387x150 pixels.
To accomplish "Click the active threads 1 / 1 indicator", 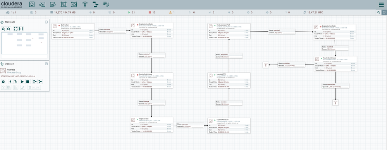I will pyautogui.click(x=11, y=12).
